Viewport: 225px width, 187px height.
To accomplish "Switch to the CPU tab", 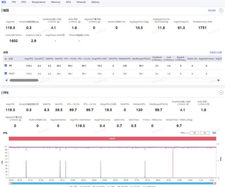I will [x=23, y=2].
